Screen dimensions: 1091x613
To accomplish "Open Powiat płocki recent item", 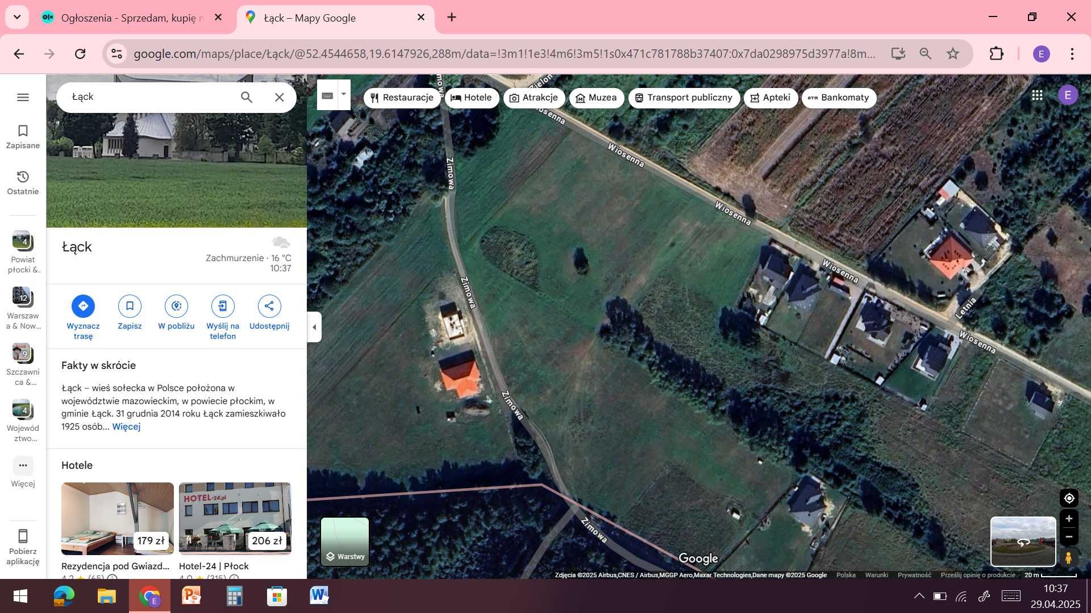I will click(x=23, y=252).
